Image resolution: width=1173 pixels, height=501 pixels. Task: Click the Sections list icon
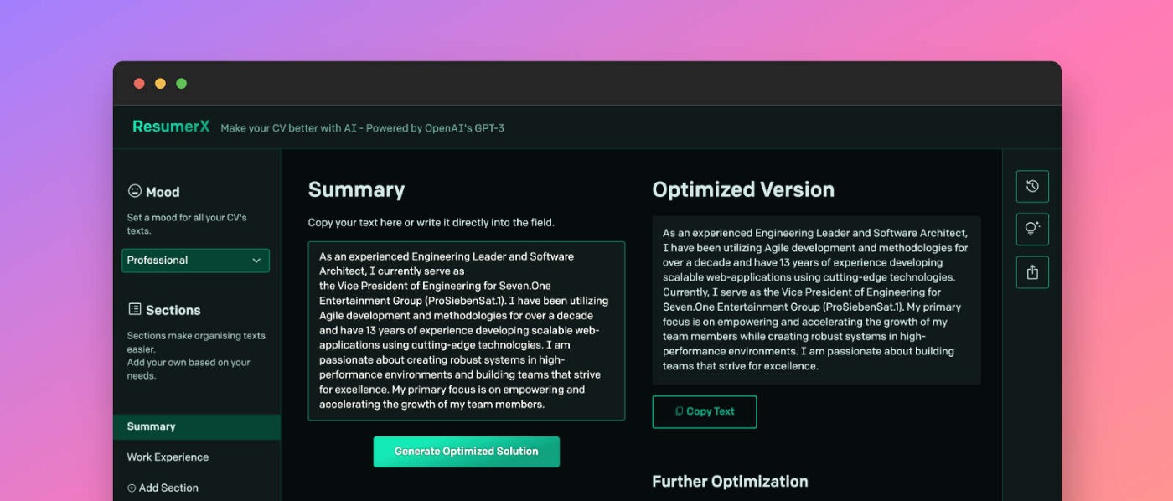tap(134, 309)
